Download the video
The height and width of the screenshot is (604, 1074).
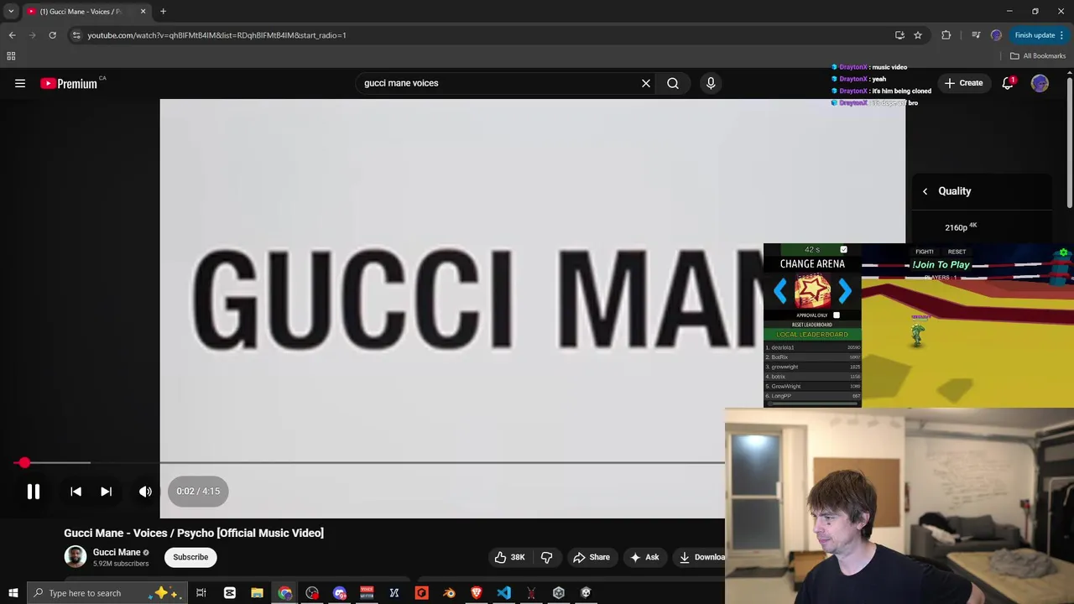click(701, 557)
